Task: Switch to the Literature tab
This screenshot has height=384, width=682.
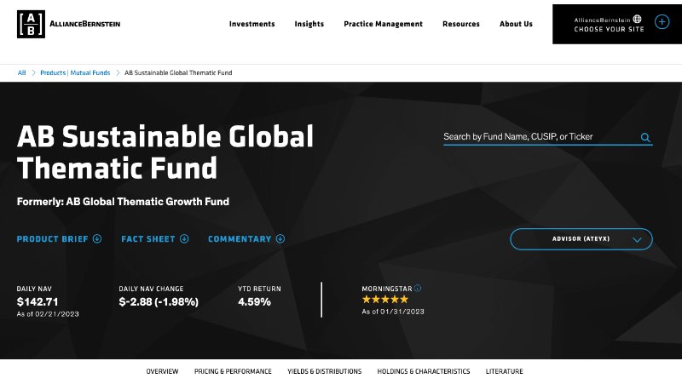Action: click(x=505, y=371)
